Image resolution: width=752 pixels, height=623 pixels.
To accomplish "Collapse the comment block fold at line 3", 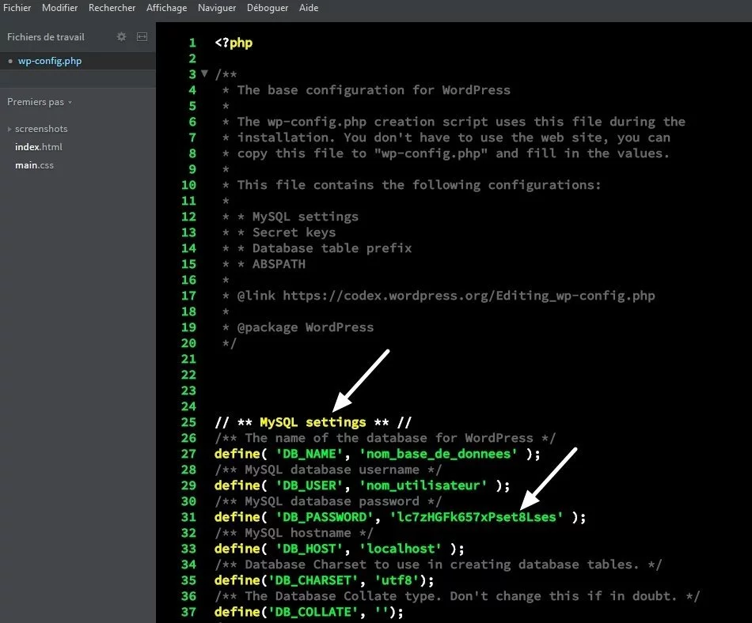I will tap(205, 74).
